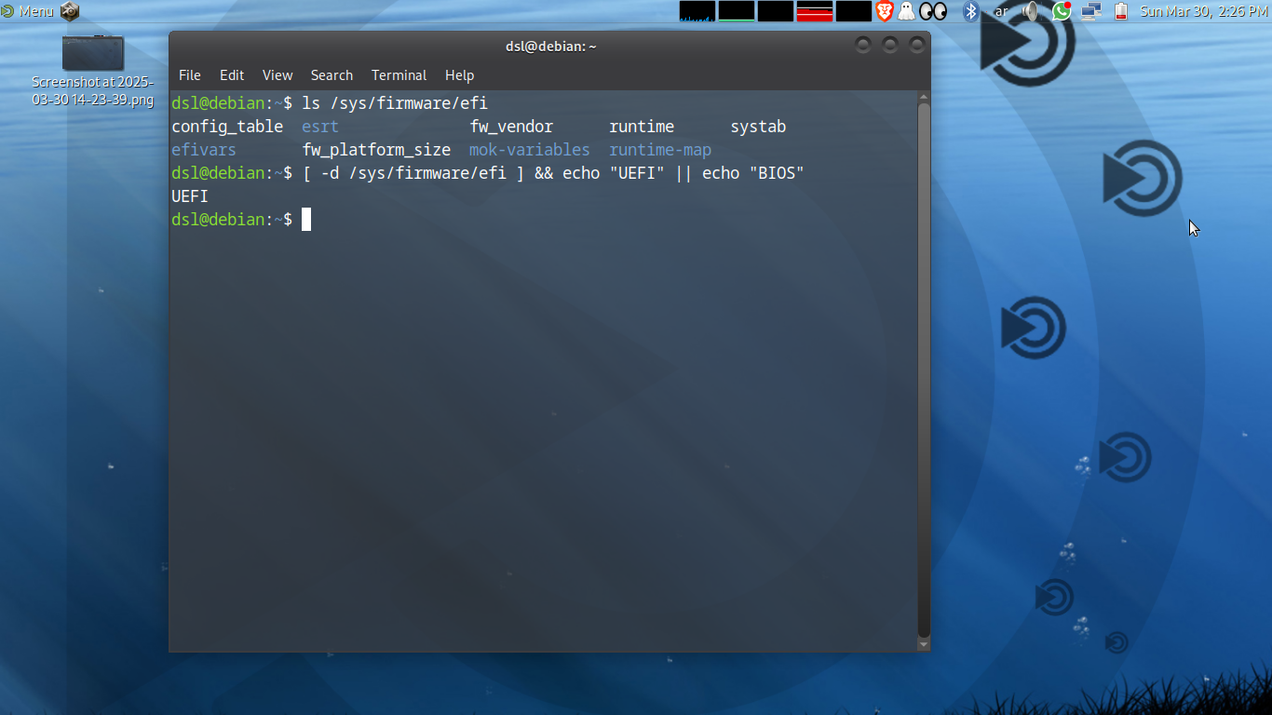Click the first system monitor graph with blue activity
Image resolution: width=1272 pixels, height=715 pixels.
[697, 11]
